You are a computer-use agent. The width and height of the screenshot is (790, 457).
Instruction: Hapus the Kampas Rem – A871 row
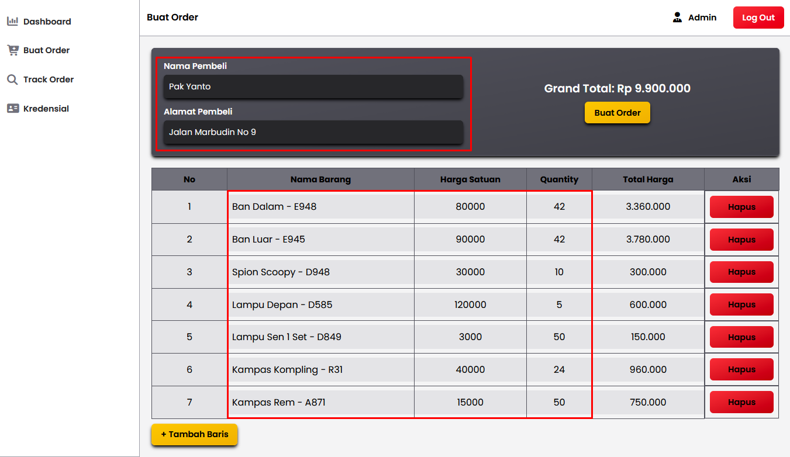click(x=741, y=402)
